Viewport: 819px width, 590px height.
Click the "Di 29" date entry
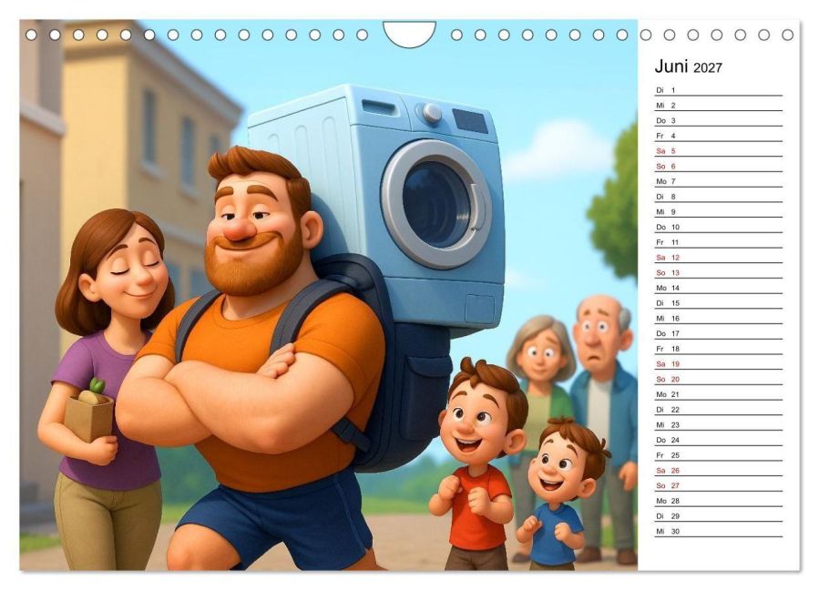(x=719, y=516)
